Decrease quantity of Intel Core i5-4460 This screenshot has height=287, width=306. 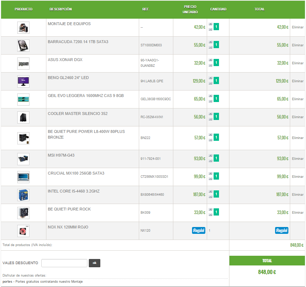point(210,196)
